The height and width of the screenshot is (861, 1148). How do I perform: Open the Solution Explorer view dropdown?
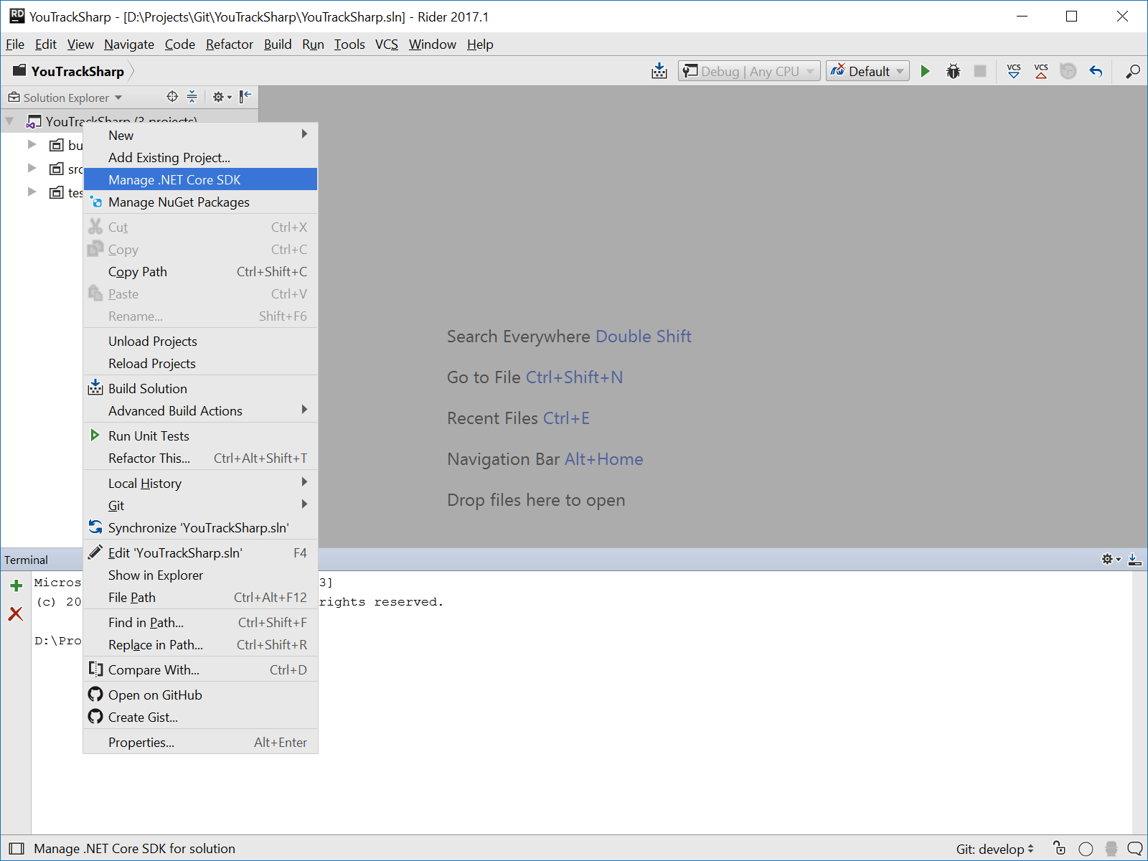coord(65,98)
